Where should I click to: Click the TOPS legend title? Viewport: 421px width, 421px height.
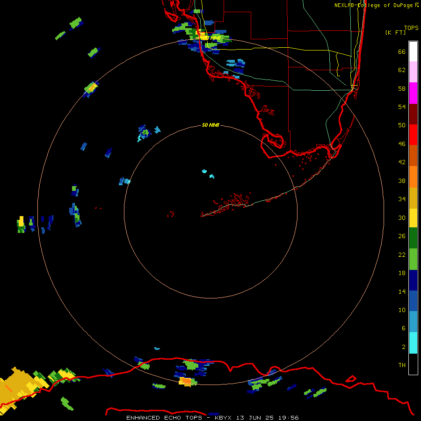point(411,28)
